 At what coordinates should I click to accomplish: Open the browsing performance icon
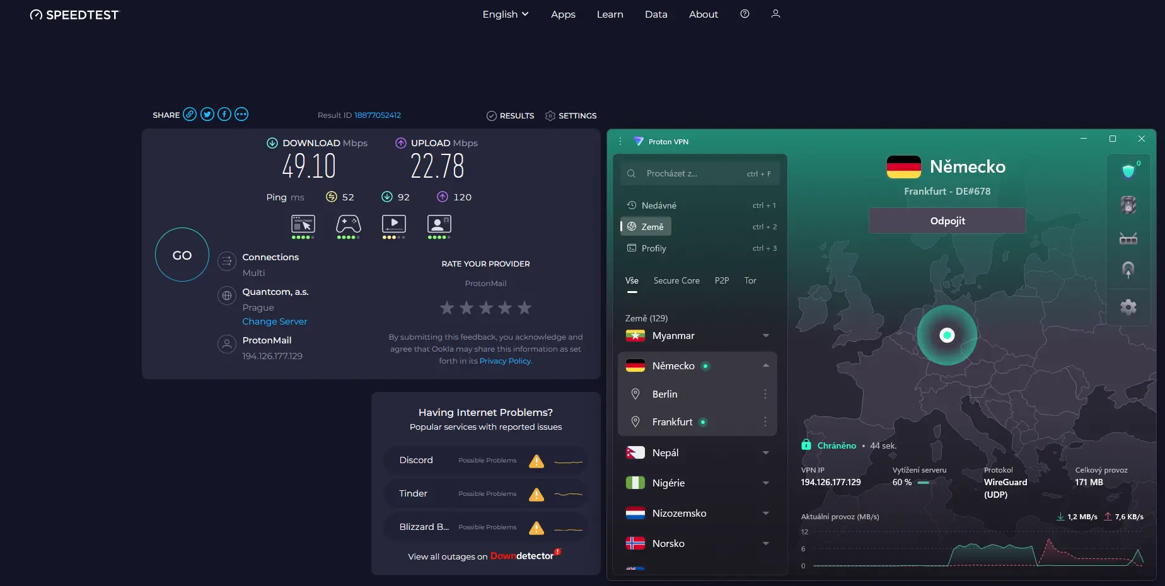303,224
